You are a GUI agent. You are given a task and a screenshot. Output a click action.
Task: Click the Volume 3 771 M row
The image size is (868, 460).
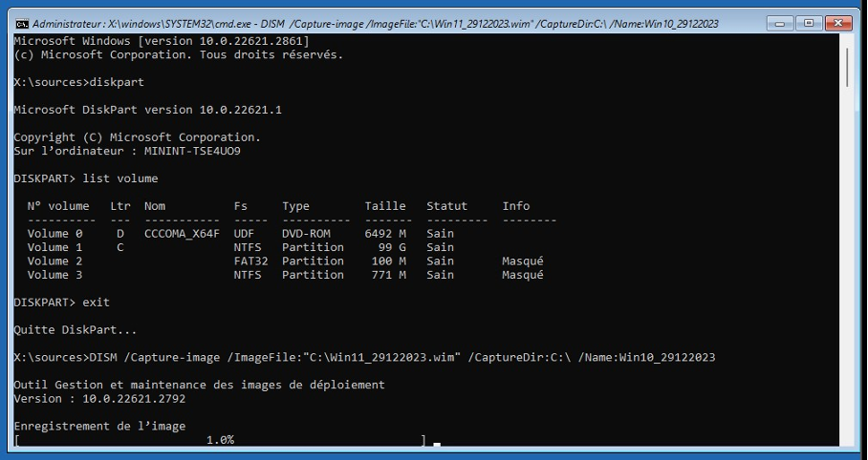tap(285, 275)
